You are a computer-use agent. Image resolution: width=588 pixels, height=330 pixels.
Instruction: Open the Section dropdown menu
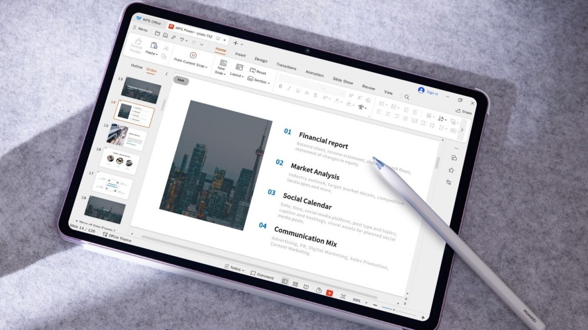[259, 81]
